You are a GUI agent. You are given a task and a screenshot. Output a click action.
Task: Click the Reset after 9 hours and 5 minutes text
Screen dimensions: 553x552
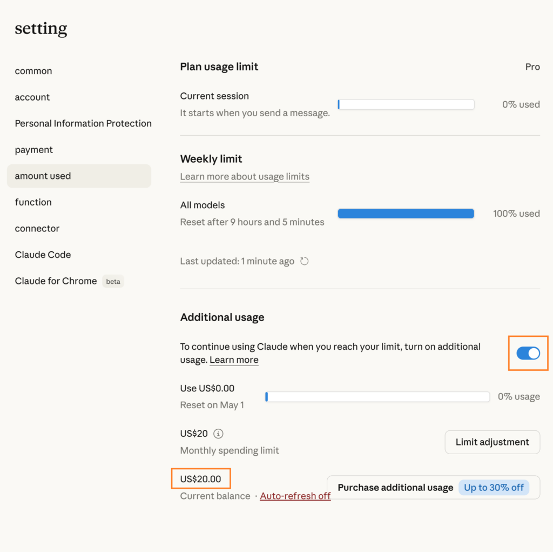[252, 222]
